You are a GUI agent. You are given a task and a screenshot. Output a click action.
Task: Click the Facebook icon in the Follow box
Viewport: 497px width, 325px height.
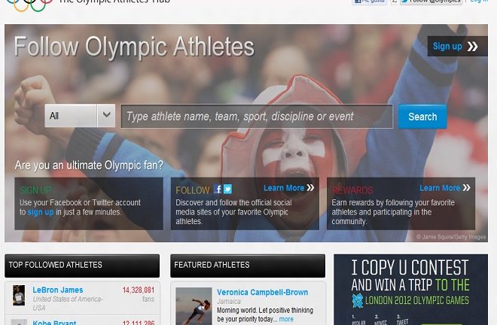[218, 189]
